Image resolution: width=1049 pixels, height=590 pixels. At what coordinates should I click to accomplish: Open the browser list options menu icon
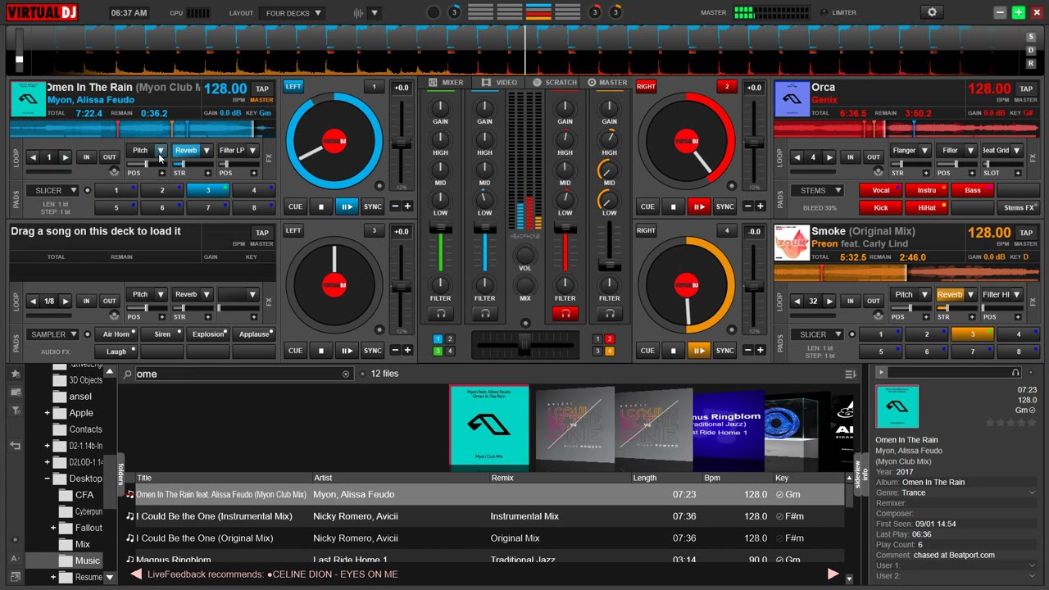[x=850, y=374]
